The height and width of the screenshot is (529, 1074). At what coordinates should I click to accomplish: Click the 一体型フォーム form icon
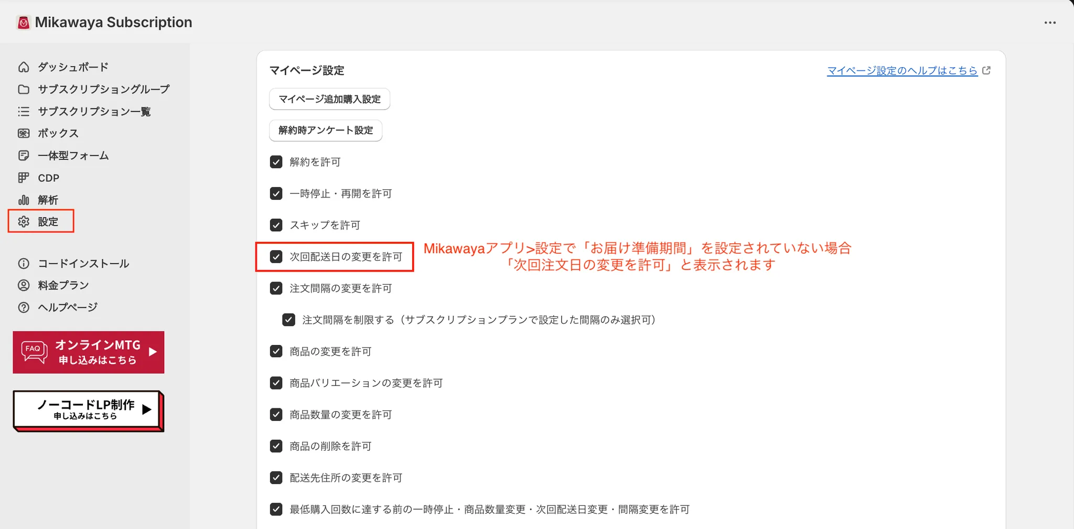click(x=24, y=155)
